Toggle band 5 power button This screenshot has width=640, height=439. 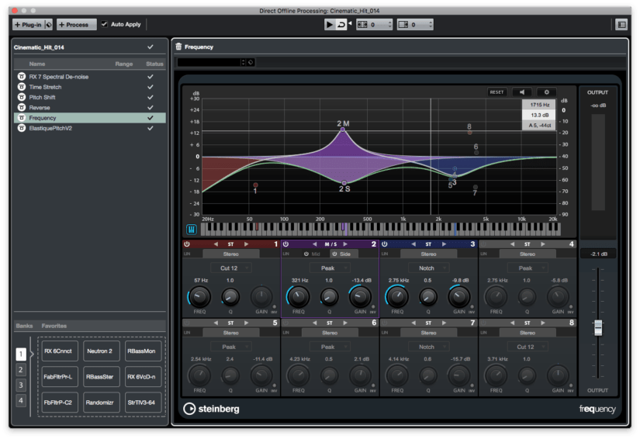click(187, 323)
